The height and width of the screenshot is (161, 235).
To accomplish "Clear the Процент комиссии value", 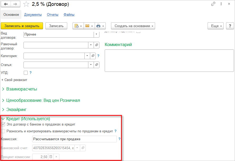I will (56, 157).
